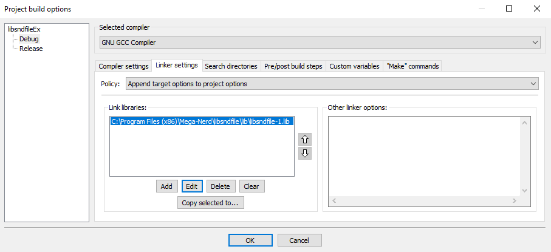Screen dimensions: 551x252
Task: Open the Selected compiler dropdown
Action: point(320,42)
